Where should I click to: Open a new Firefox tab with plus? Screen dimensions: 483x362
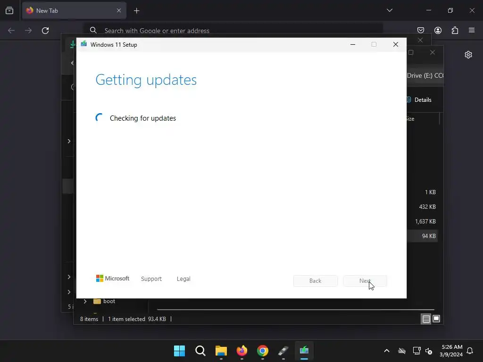click(136, 11)
